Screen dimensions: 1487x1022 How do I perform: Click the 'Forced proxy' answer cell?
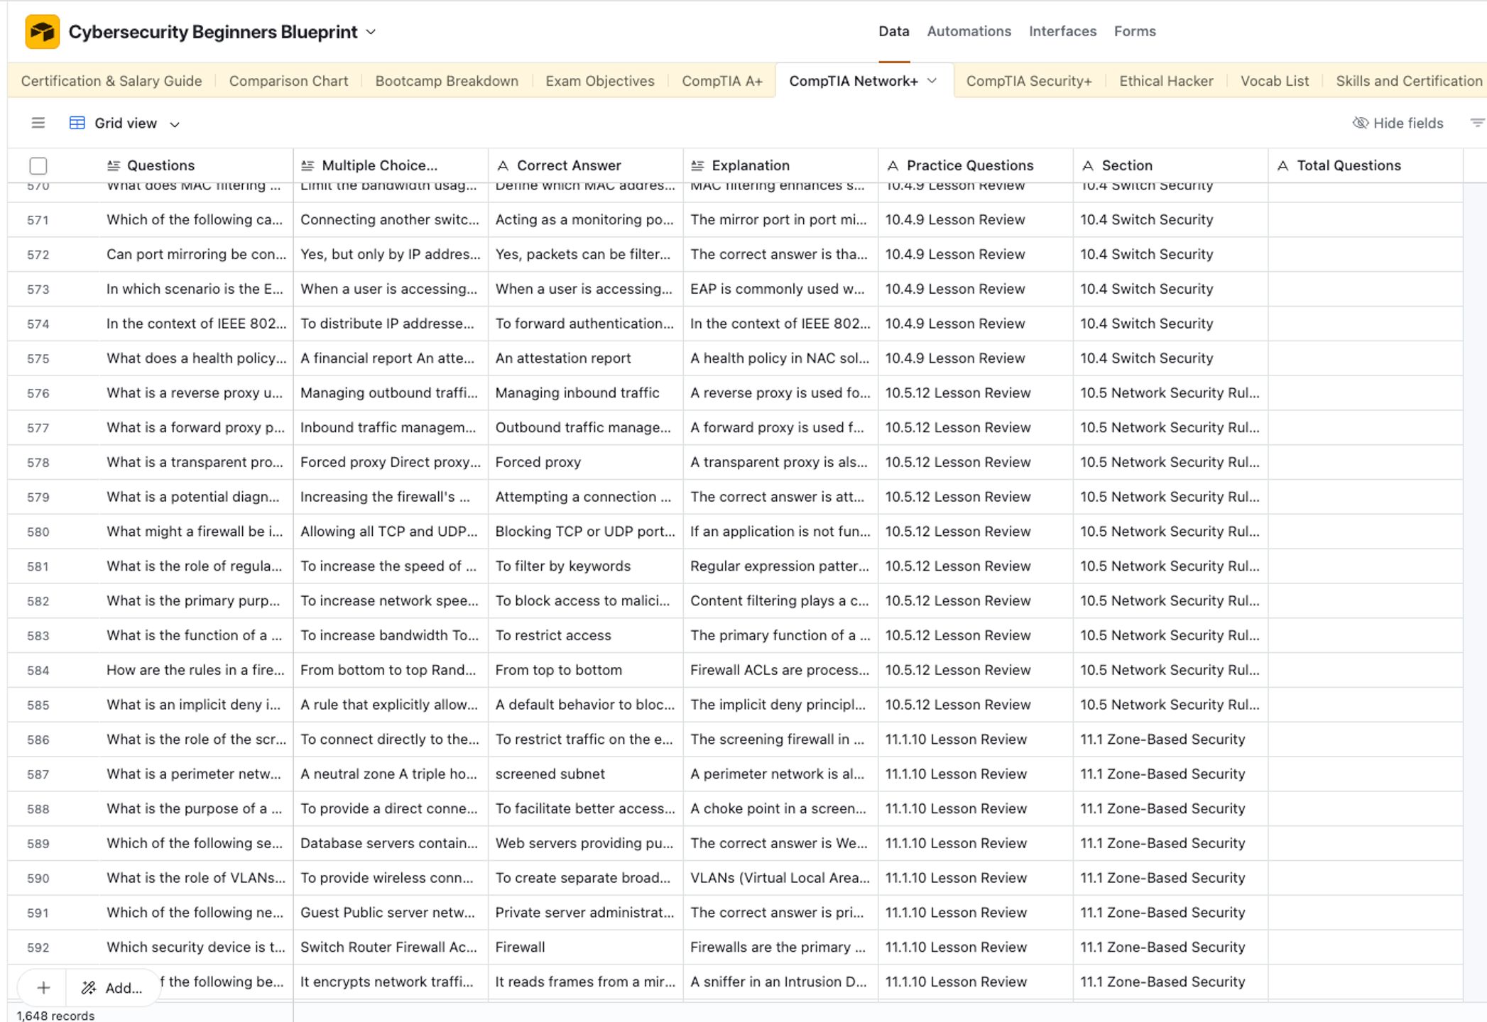[x=586, y=462]
